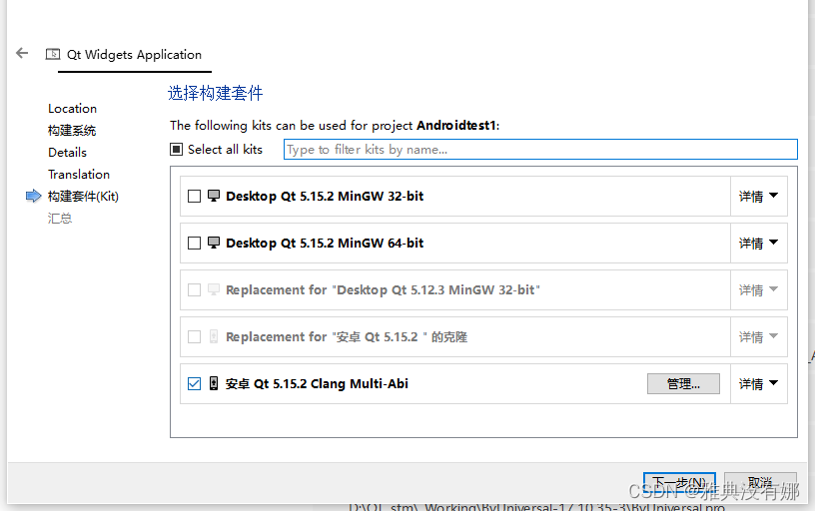Uncheck 安卓 Qt 5.15.2 Clang Multi-Abi kit
This screenshot has height=511, width=815.
tap(194, 384)
